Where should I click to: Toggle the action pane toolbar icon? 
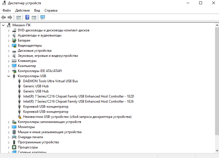click(x=34, y=18)
